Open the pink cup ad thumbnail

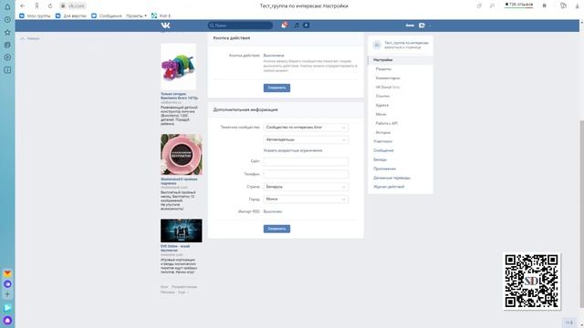(182, 154)
